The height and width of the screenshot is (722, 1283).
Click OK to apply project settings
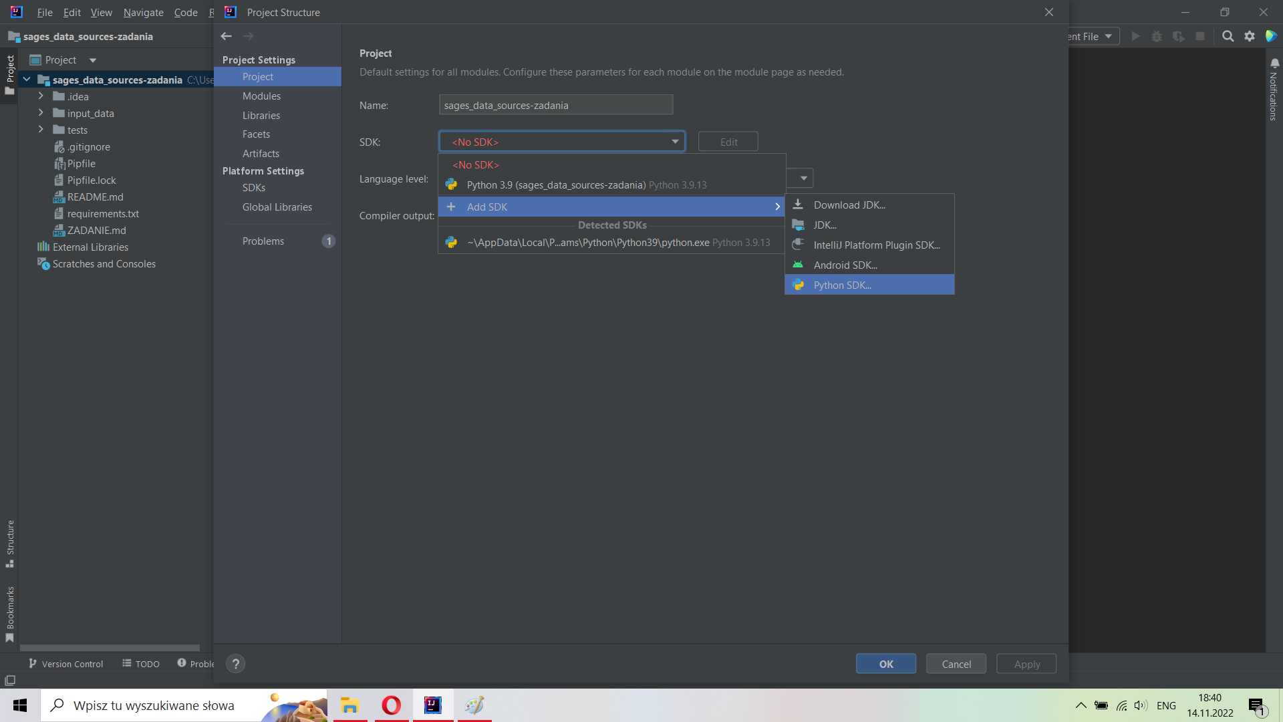(887, 664)
